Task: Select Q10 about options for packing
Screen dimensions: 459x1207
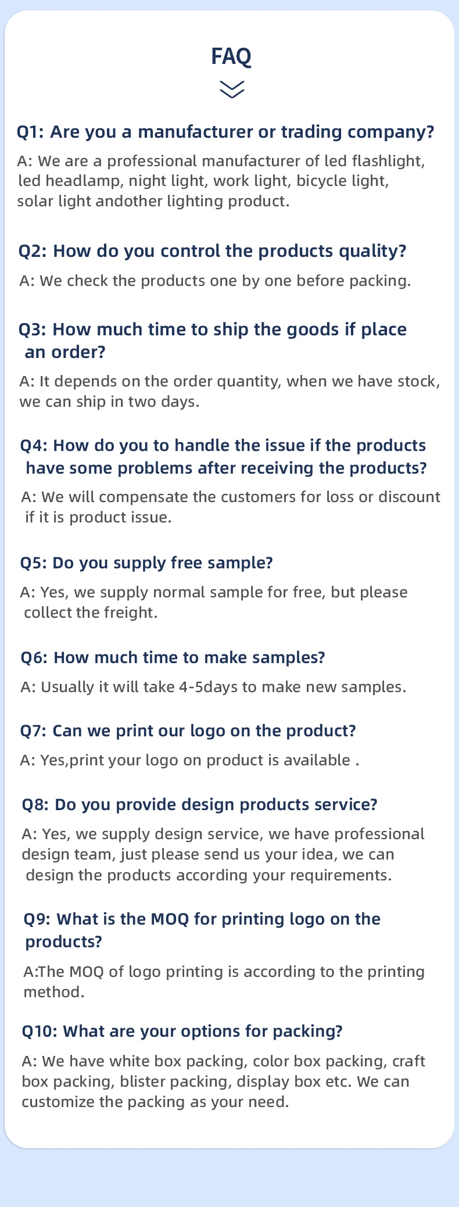Action: [182, 1031]
